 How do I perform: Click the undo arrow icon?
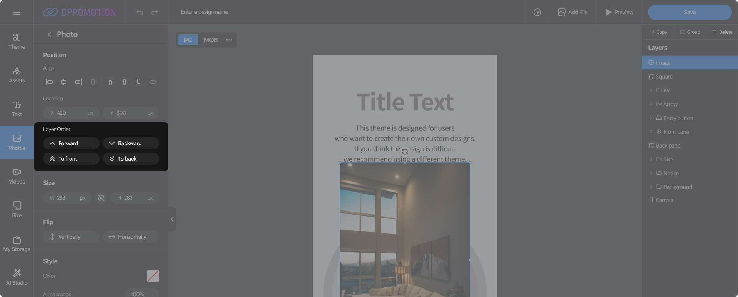[x=140, y=12]
